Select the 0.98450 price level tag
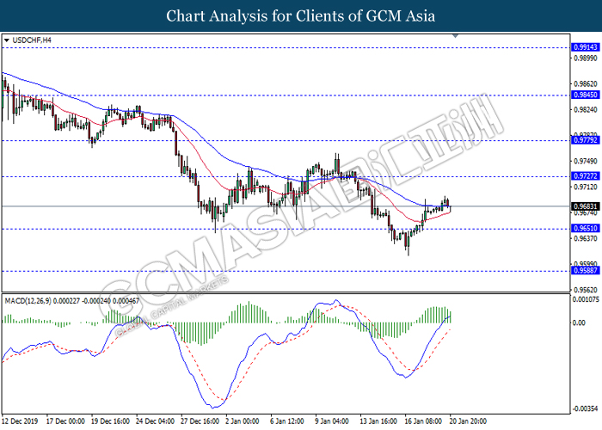The height and width of the screenshot is (430, 602). coord(584,97)
